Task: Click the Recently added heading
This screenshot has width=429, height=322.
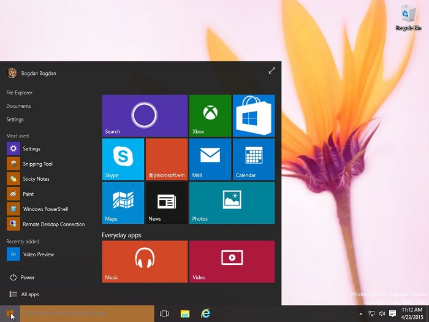Action: coord(23,241)
